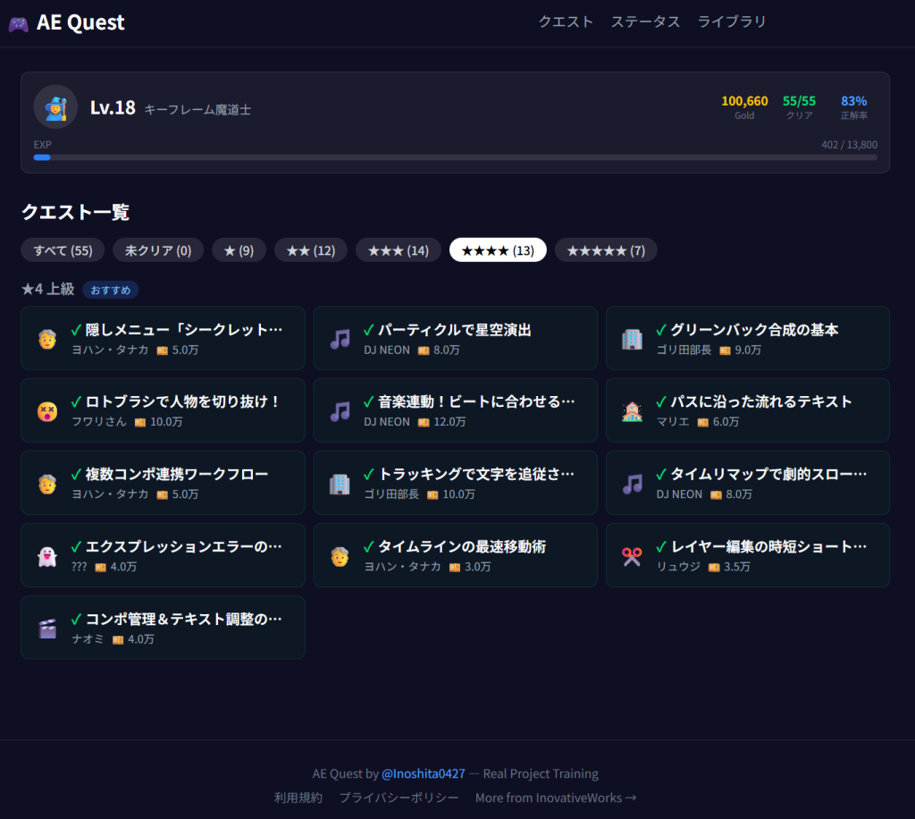Click the gamepad logo icon beside AE Quest
Image resolution: width=915 pixels, height=819 pixels.
pyautogui.click(x=21, y=21)
